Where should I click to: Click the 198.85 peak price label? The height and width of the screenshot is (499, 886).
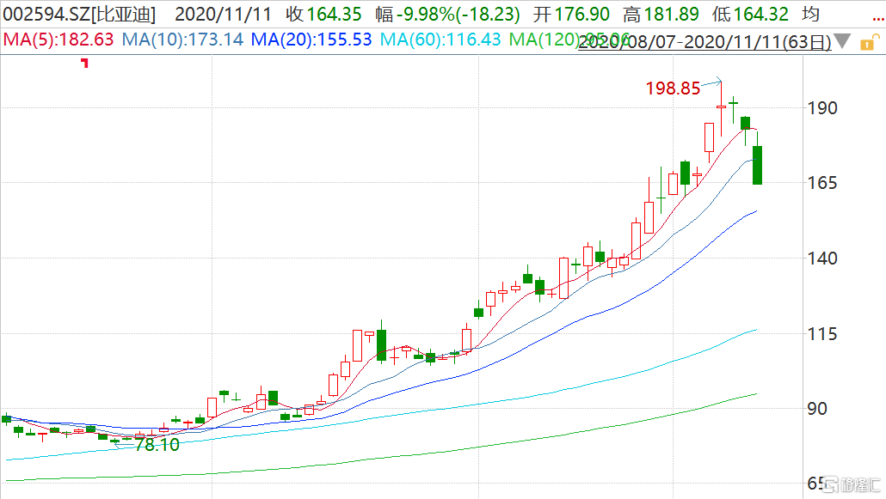(x=673, y=88)
